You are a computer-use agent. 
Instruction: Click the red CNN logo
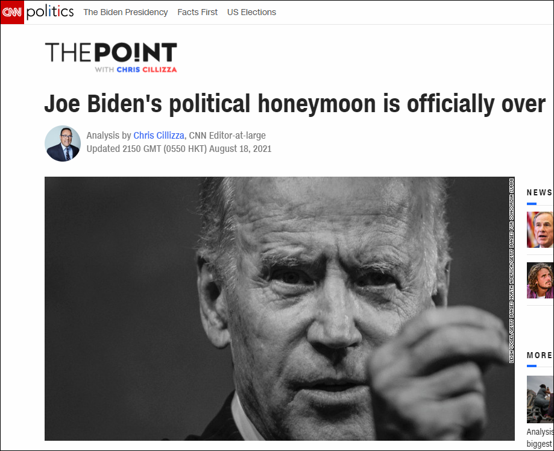12,13
